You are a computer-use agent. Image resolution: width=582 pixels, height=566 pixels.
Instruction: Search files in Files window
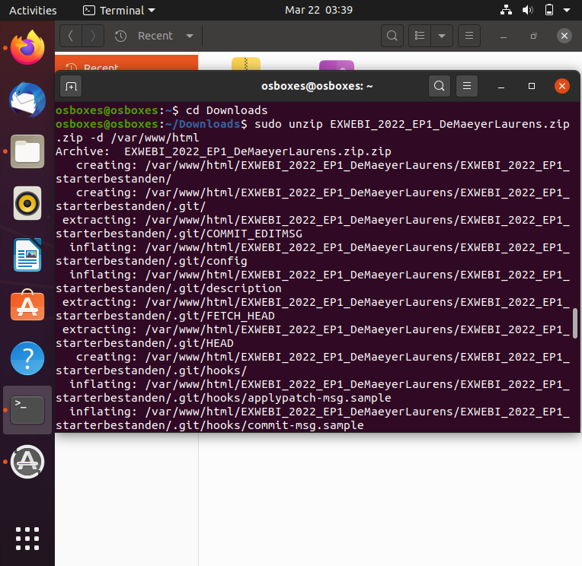(x=392, y=36)
